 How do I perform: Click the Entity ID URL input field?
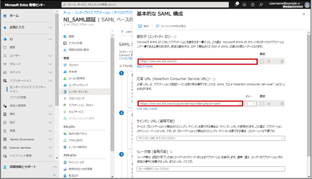point(197,61)
